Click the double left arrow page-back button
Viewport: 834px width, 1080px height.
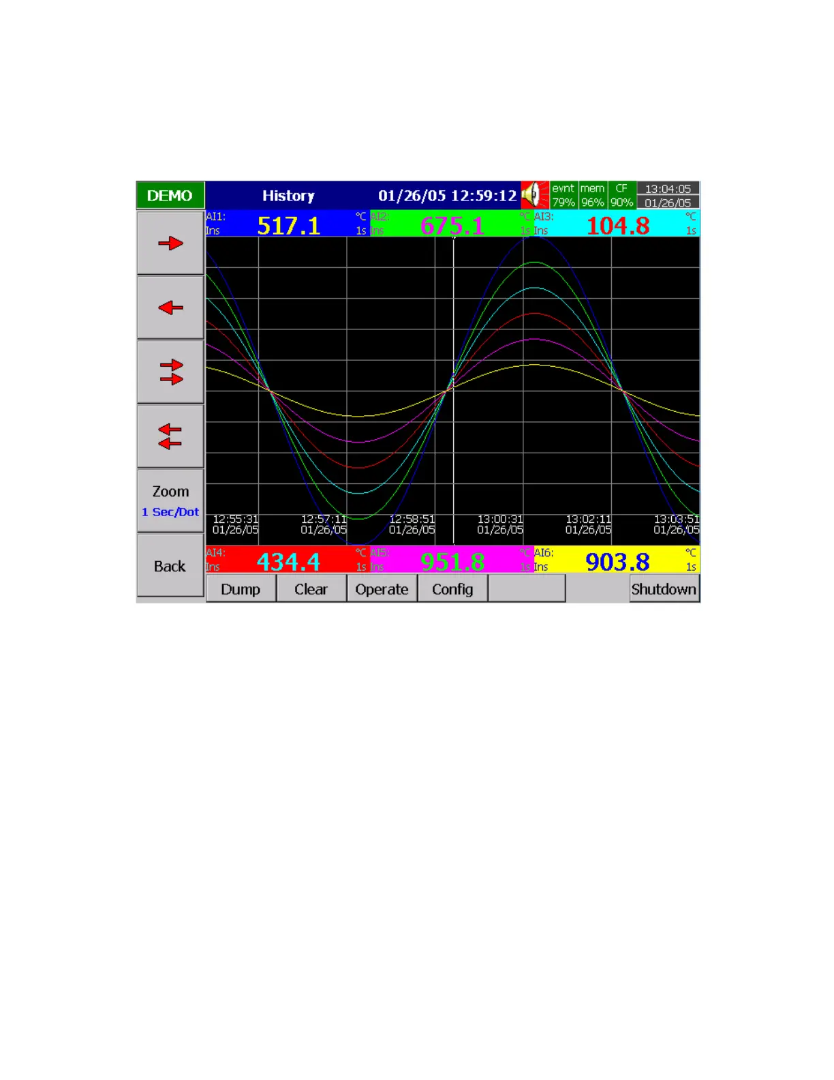coord(170,436)
